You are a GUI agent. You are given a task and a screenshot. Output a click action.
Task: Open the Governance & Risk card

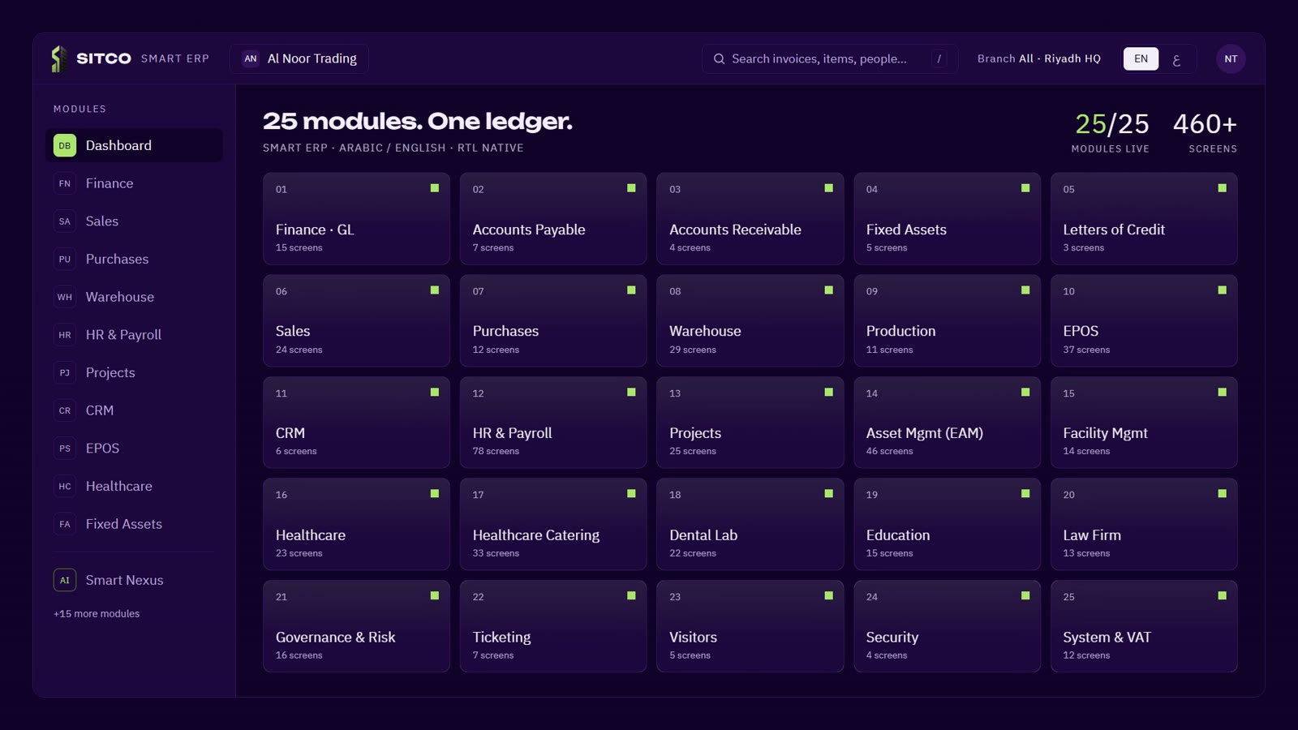356,626
